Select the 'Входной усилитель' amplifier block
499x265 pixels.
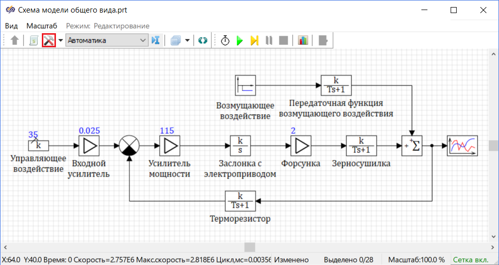tap(89, 146)
